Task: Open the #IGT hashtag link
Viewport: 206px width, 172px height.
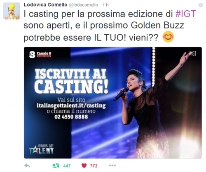Action: pyautogui.click(x=186, y=14)
